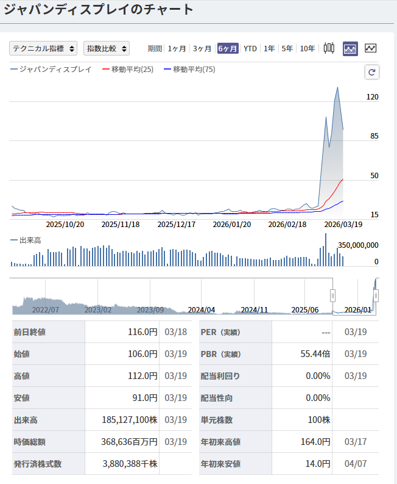Click the 03/17 year-high date
The height and width of the screenshot is (484, 397).
[356, 442]
